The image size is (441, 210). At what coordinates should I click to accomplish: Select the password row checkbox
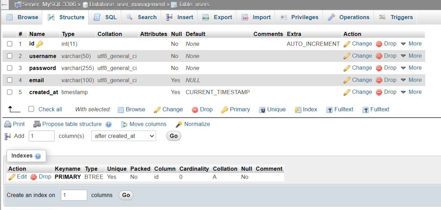[9, 68]
